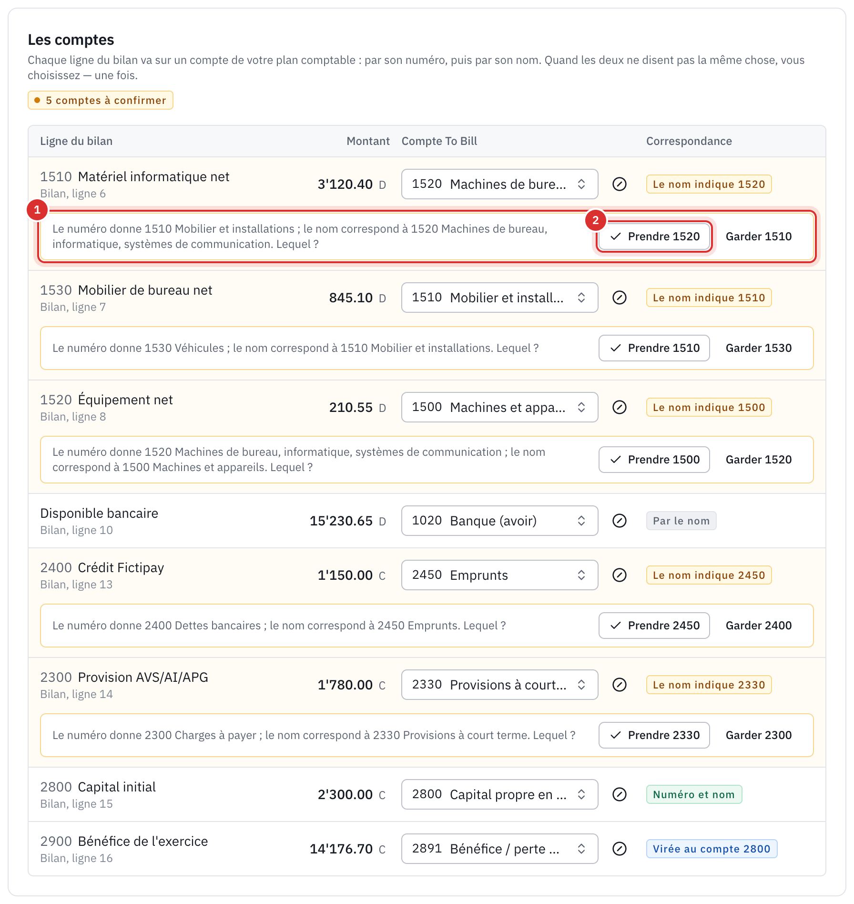Click the Virée au compte 2800 tag
Image resolution: width=854 pixels, height=904 pixels.
point(712,849)
